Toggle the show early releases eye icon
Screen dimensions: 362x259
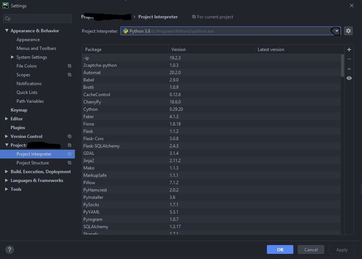tap(349, 78)
